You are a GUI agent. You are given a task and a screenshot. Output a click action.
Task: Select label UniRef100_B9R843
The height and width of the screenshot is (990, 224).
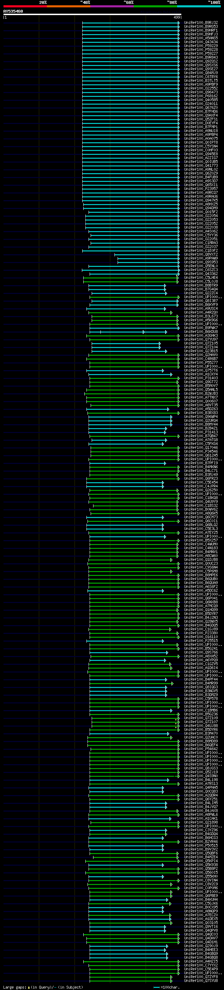(x=201, y=57)
